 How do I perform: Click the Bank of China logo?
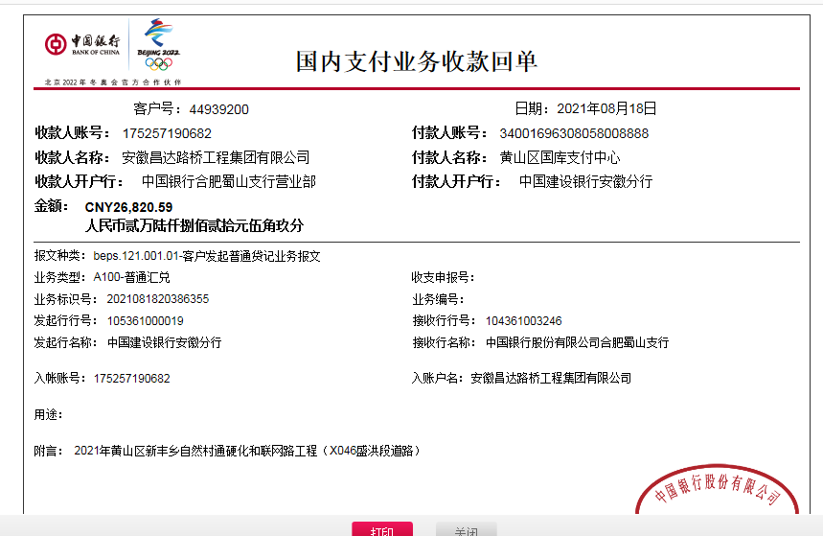[82, 44]
